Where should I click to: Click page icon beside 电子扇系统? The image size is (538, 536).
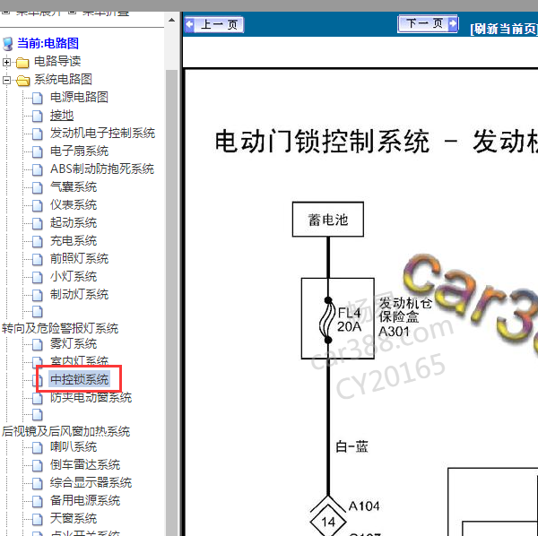click(x=38, y=151)
